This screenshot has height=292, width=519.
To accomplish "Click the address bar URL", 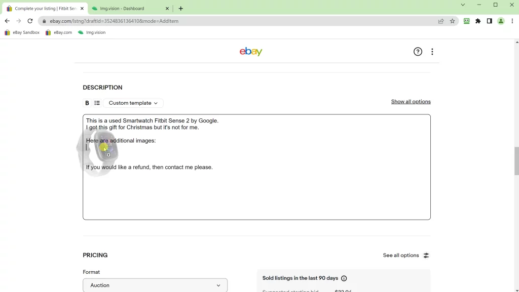I will click(x=114, y=21).
